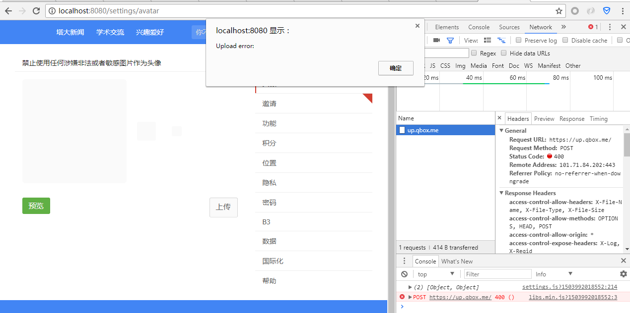630x313 pixels.
Task: Close the DevTools panel
Action: (x=624, y=27)
